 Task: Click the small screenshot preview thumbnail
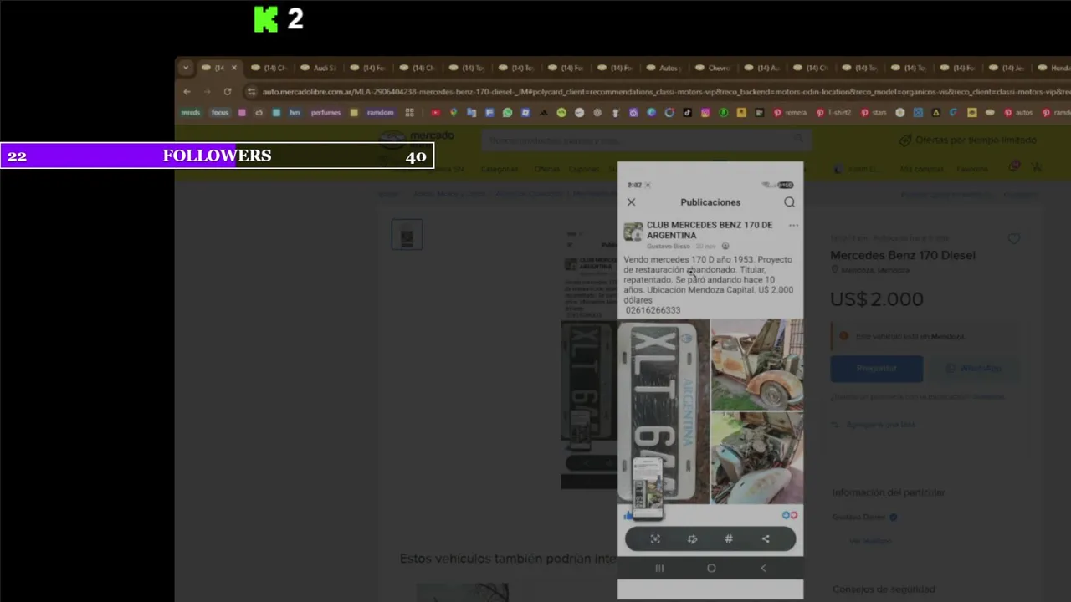click(648, 488)
